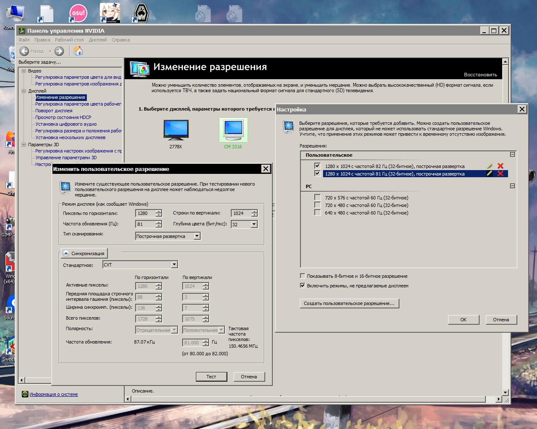The height and width of the screenshot is (429, 537).
Task: Edit the 1280 x 1024 82 Hz resolution
Action: (490, 166)
